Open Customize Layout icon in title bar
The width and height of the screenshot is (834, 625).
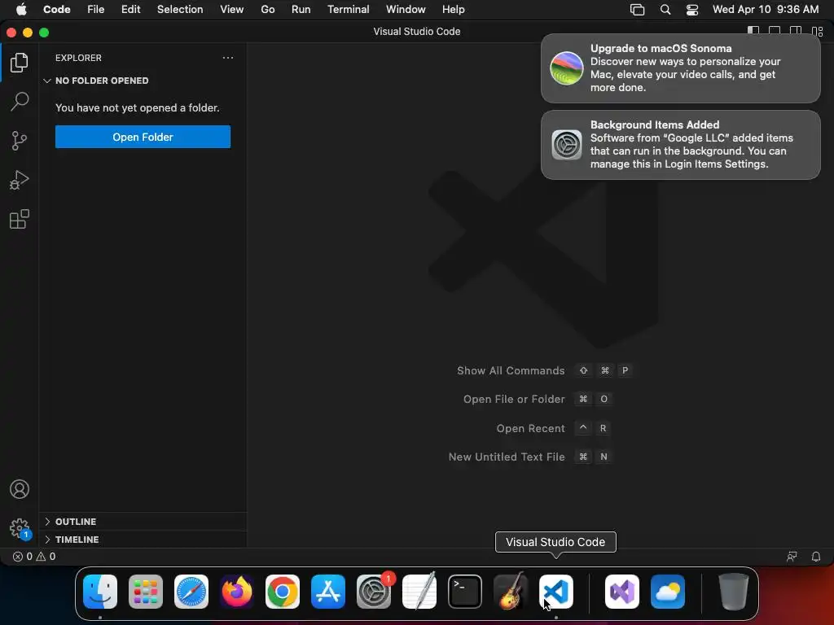click(x=818, y=32)
